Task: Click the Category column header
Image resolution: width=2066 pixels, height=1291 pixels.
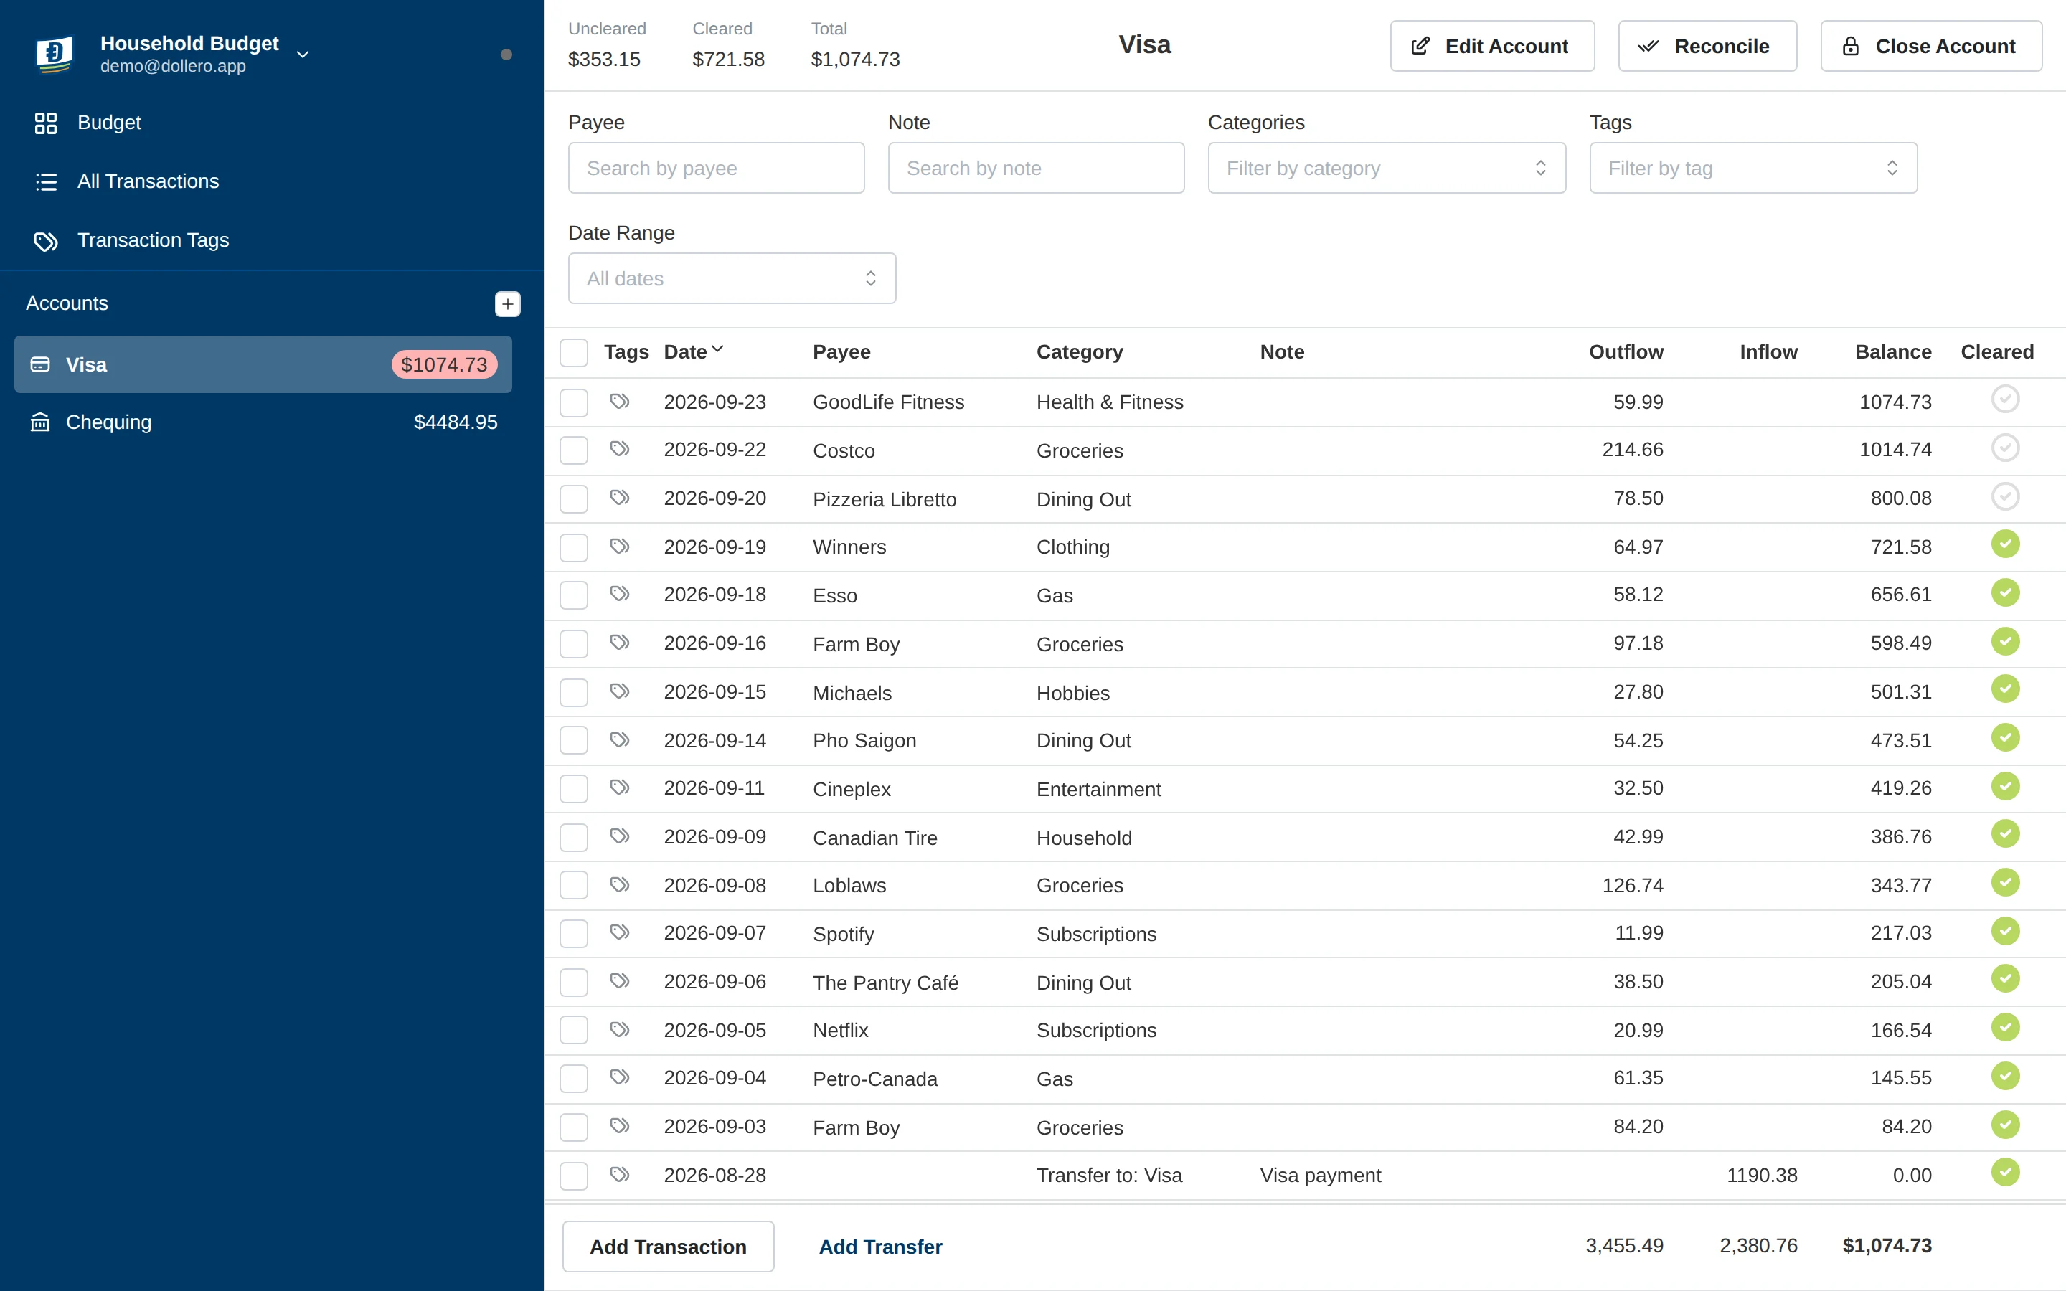Action: click(x=1079, y=351)
